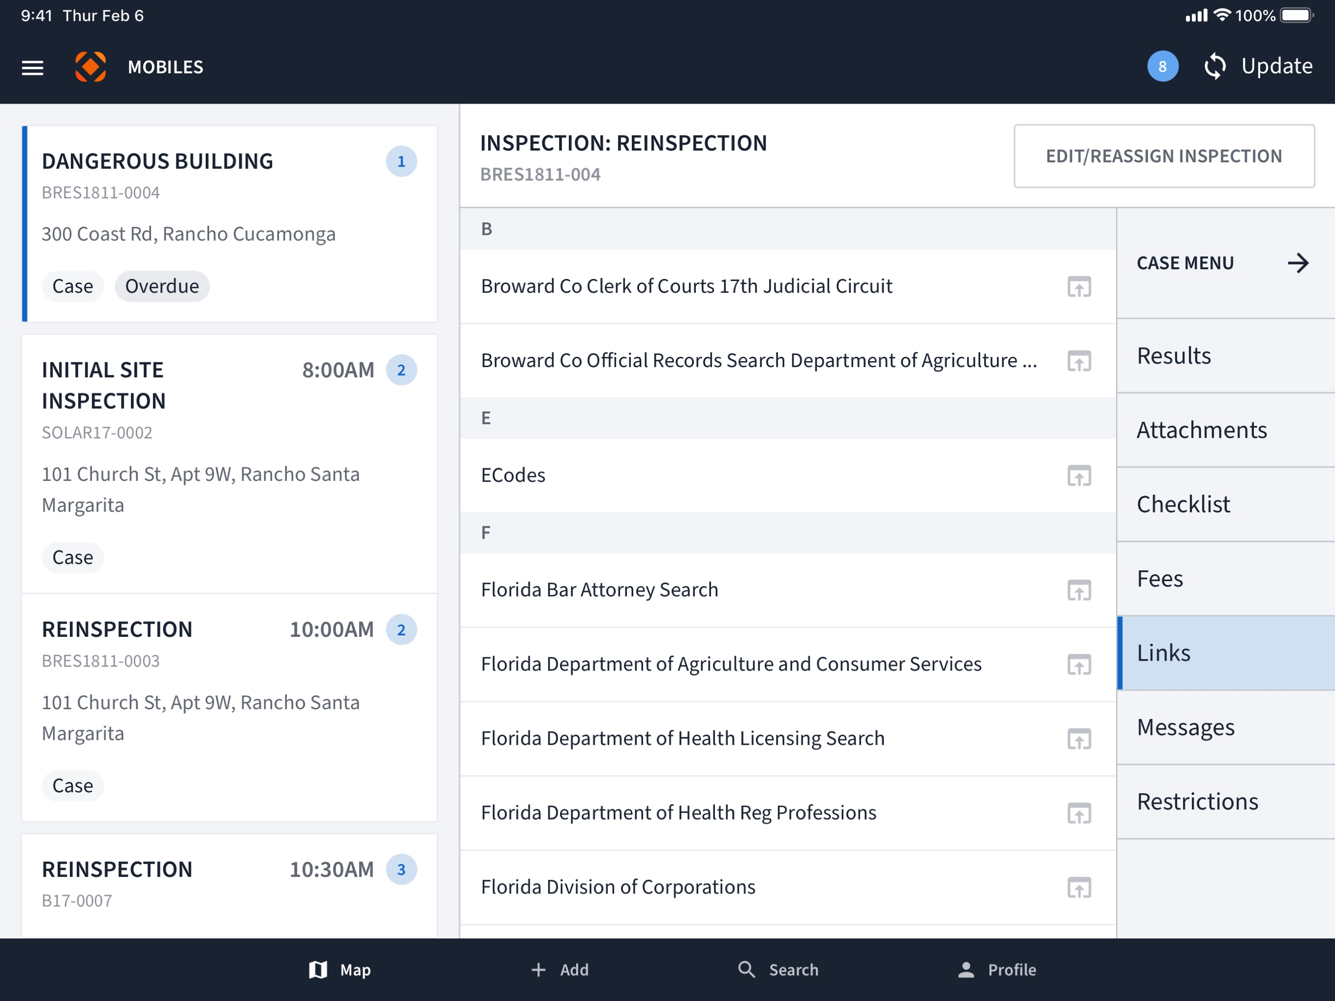The width and height of the screenshot is (1335, 1001).
Task: Open the blue notification badge showing 8
Action: [x=1163, y=66]
